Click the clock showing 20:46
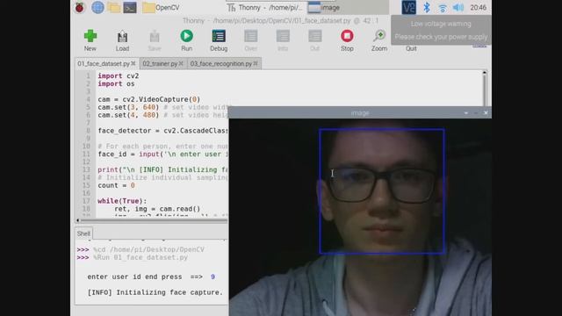The width and height of the screenshot is (562, 316). (478, 8)
